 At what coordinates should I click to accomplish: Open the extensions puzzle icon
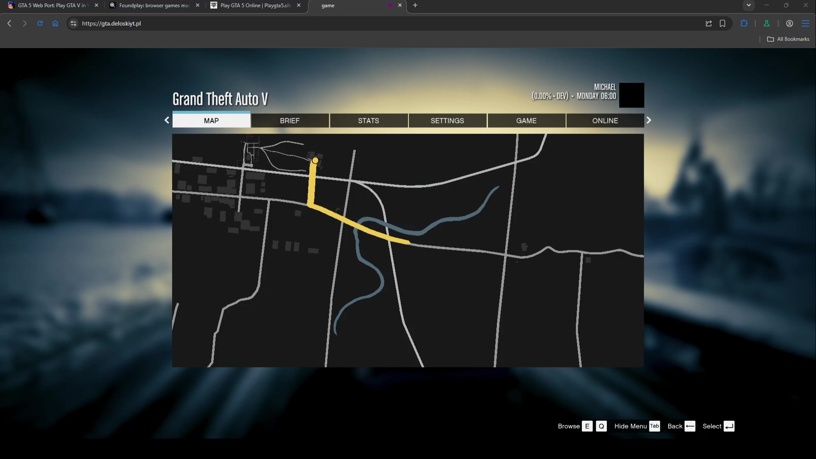[x=744, y=23]
